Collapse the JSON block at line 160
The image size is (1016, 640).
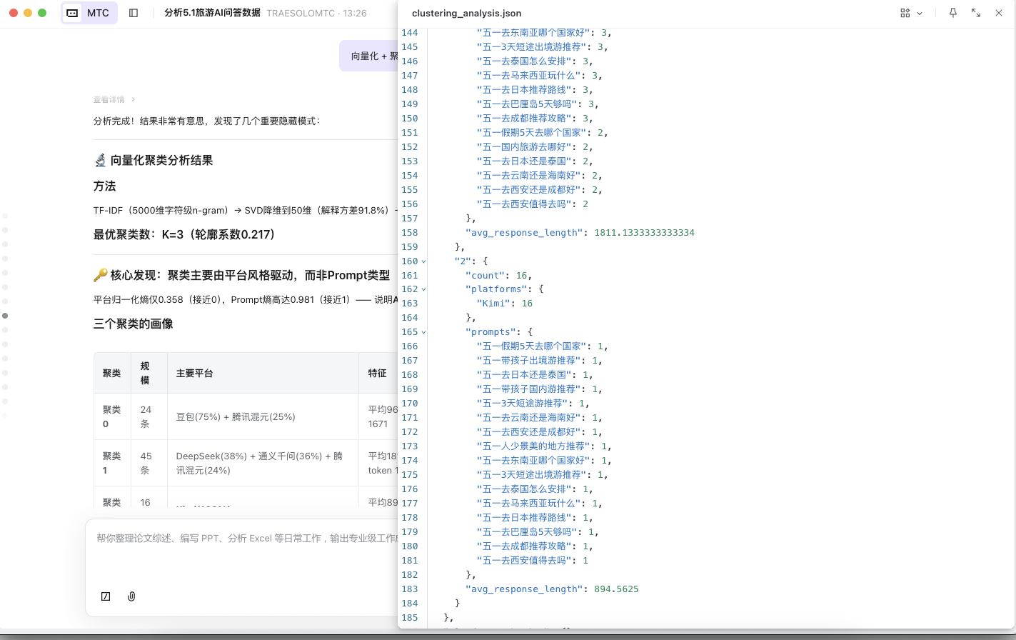(423, 261)
